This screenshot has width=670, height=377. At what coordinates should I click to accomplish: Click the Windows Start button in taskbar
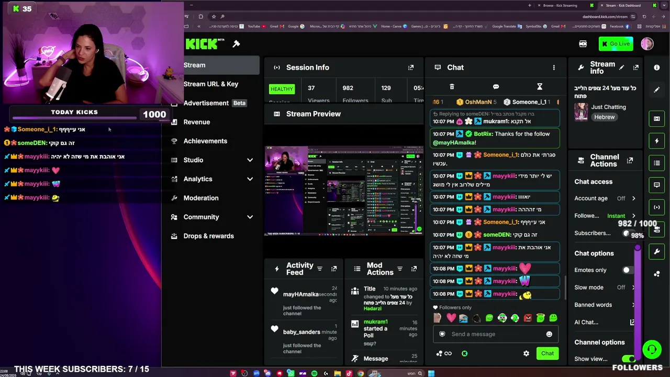431,373
